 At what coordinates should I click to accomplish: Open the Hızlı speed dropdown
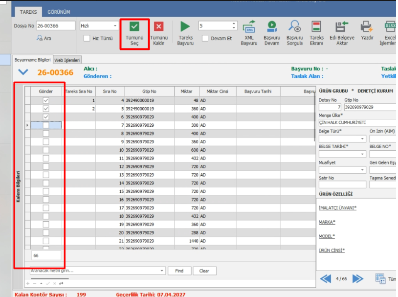click(x=115, y=25)
